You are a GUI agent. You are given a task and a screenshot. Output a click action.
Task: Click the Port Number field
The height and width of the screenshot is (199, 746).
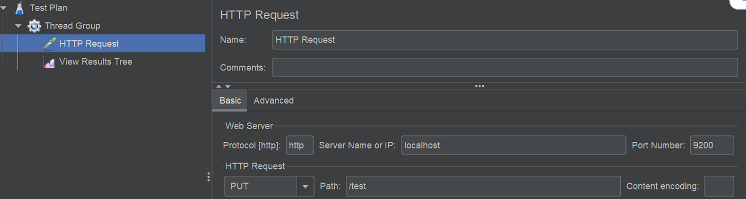(712, 145)
